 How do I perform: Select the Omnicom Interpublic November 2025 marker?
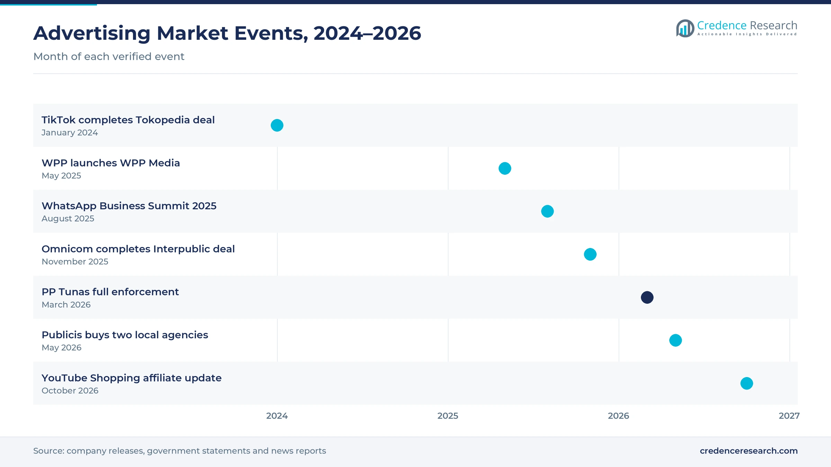tap(590, 254)
